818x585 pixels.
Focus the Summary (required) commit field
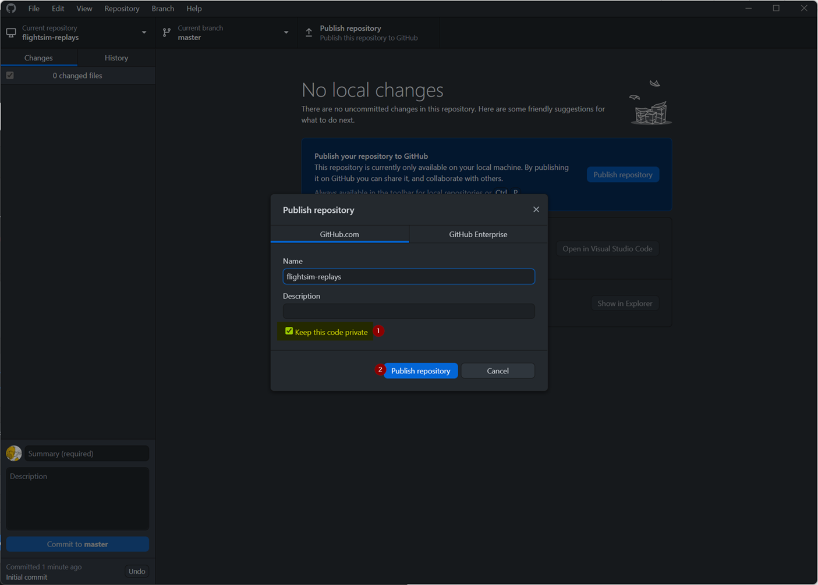87,454
